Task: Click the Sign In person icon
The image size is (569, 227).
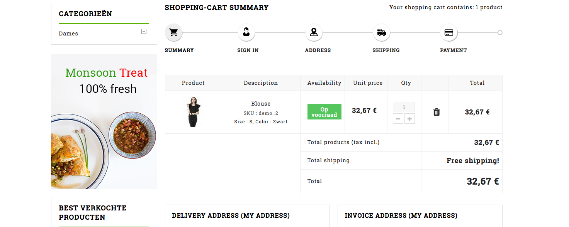Action: pyautogui.click(x=246, y=33)
